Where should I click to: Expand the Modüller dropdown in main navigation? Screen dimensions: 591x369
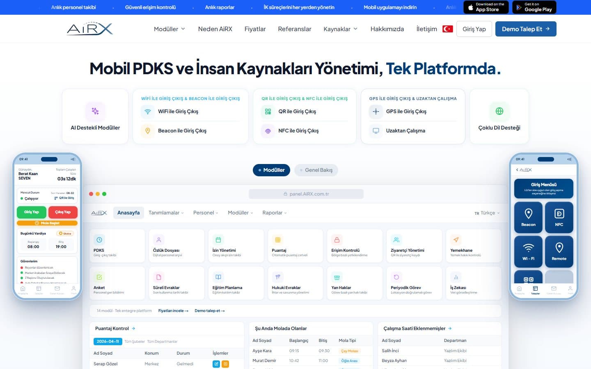170,29
